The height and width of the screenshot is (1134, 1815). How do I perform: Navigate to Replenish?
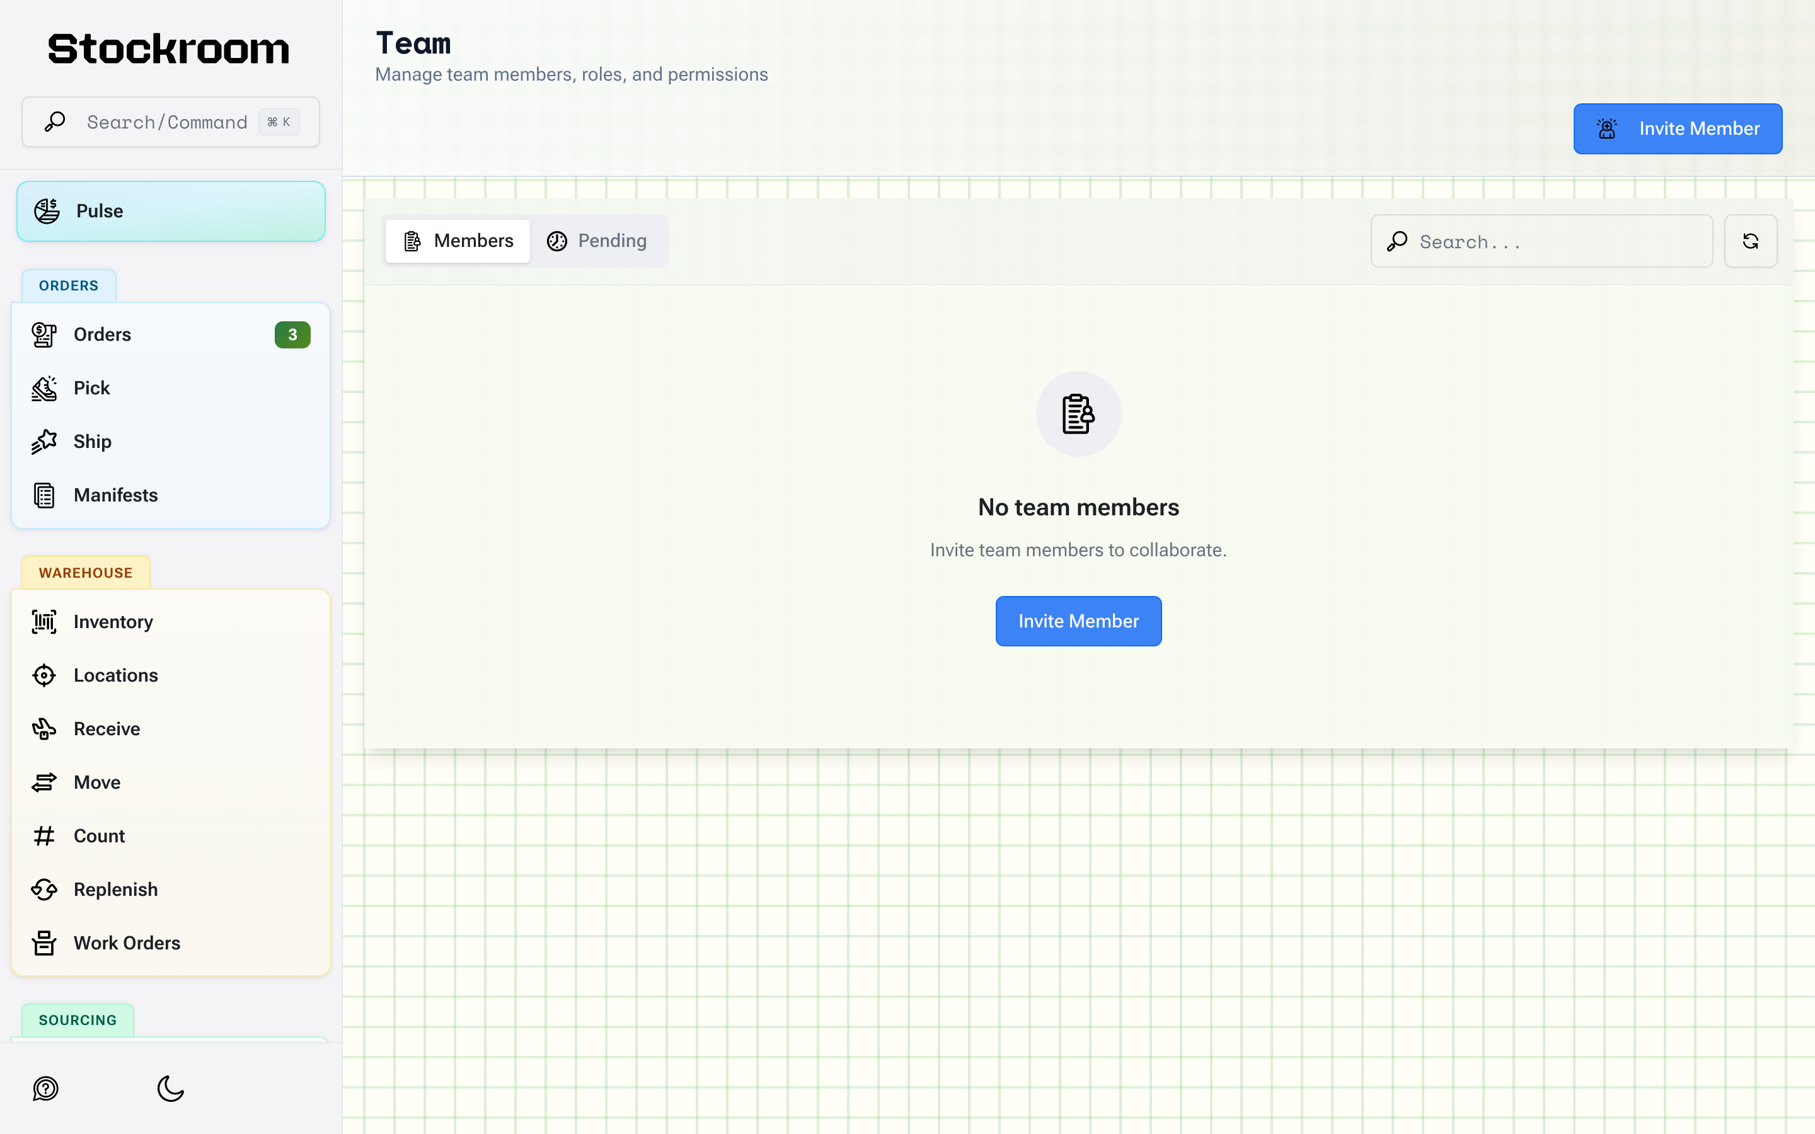(x=171, y=890)
